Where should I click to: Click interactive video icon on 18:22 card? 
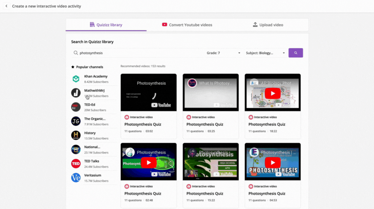(251, 117)
